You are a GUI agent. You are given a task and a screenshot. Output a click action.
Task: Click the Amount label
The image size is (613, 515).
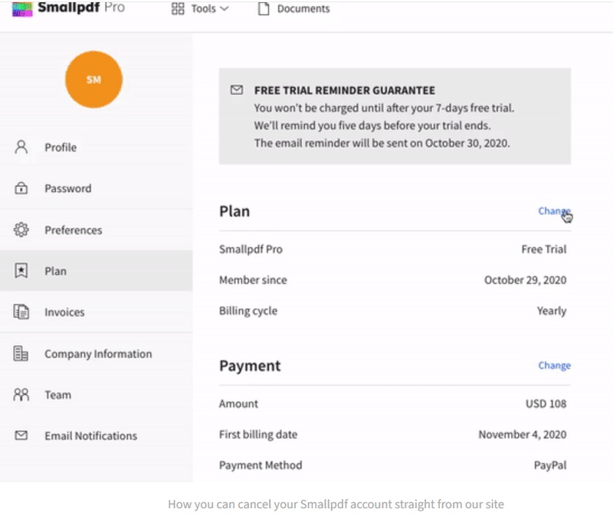pos(238,403)
